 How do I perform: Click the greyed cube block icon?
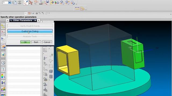click(51, 71)
